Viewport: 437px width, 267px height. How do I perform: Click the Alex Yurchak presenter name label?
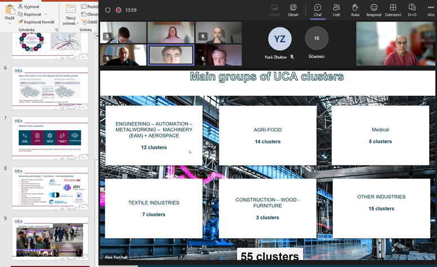point(116,257)
